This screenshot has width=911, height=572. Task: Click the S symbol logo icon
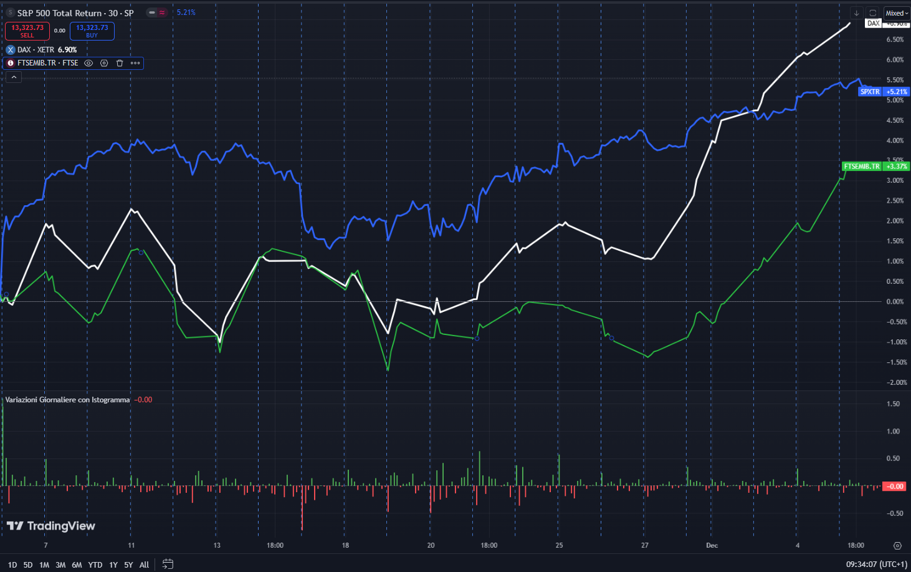[x=10, y=12]
